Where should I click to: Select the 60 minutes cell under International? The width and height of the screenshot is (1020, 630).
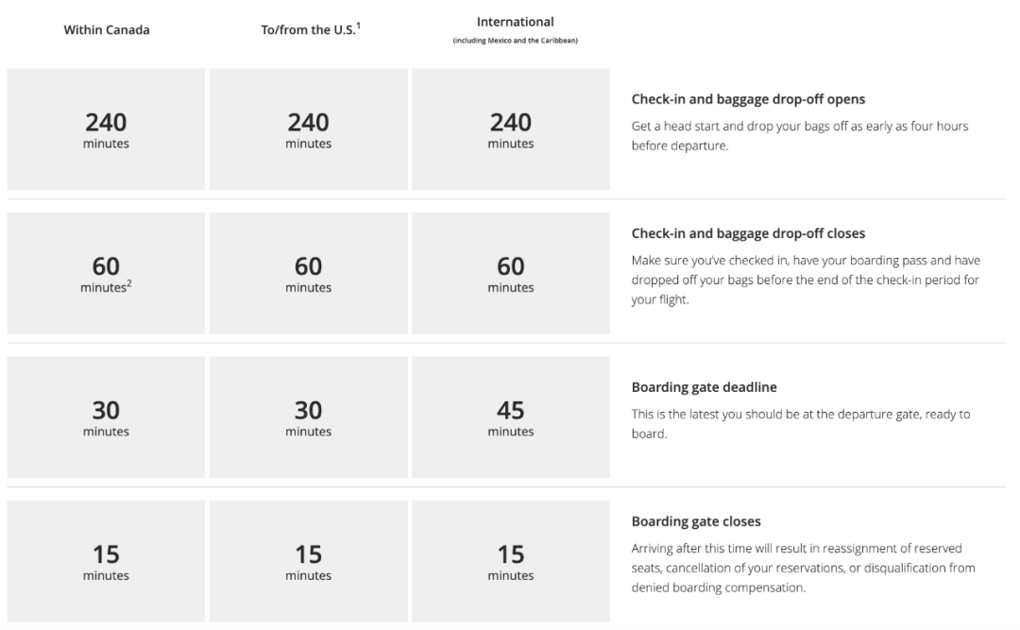tap(511, 273)
